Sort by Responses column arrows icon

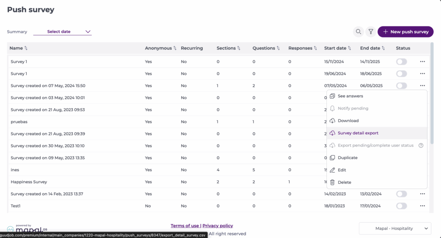pos(315,48)
